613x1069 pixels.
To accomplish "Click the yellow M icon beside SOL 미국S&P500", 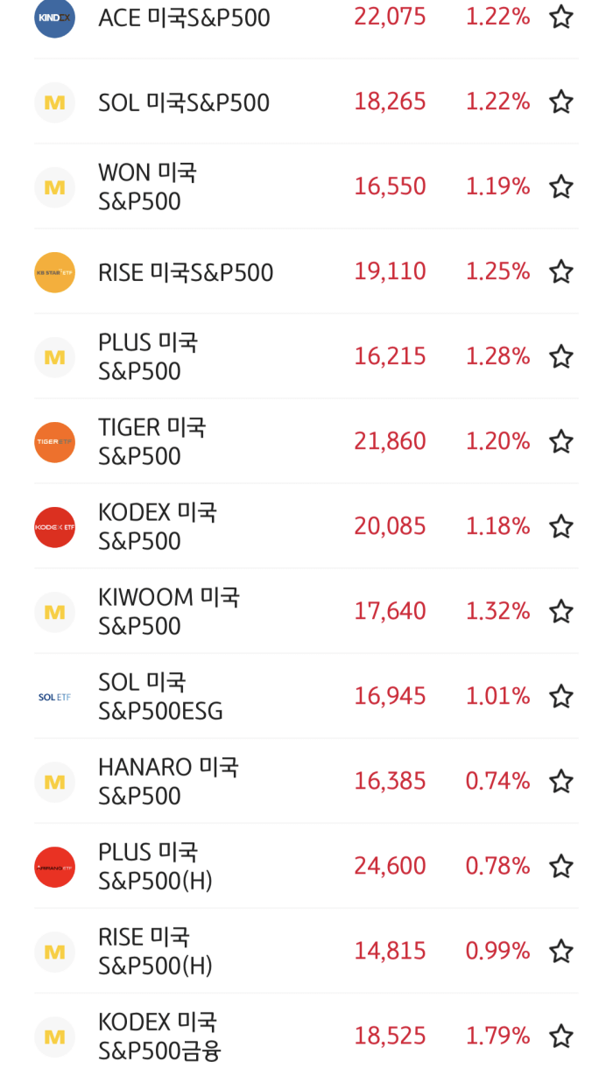I will point(54,102).
